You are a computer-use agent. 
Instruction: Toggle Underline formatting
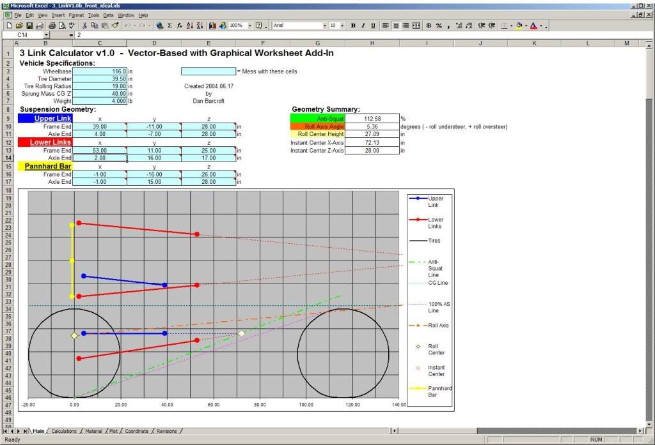[x=373, y=26]
